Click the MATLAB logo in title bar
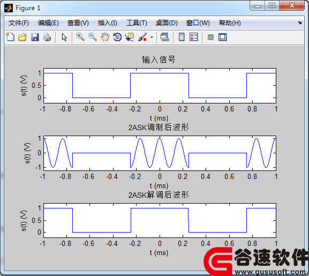309x276 pixels. [9, 8]
